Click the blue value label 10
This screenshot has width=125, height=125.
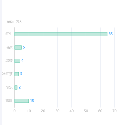(32, 100)
